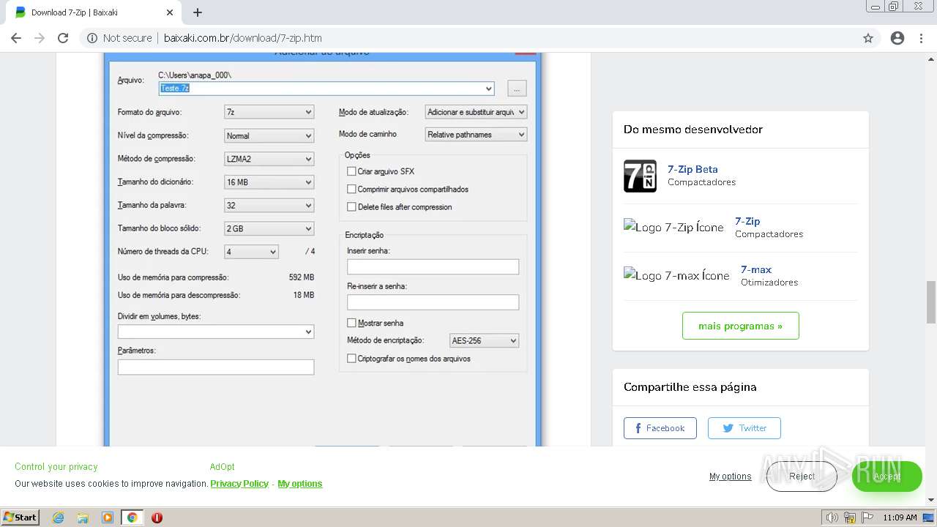Open file explorer from the taskbar
Image resolution: width=937 pixels, height=527 pixels.
click(83, 517)
